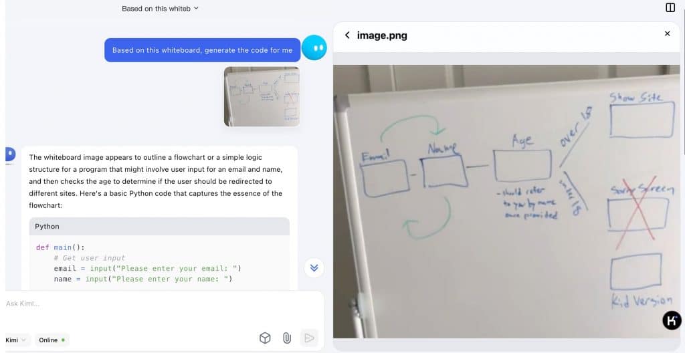Focus the Ask Kimi input field
This screenshot has width=685, height=353.
click(134, 304)
